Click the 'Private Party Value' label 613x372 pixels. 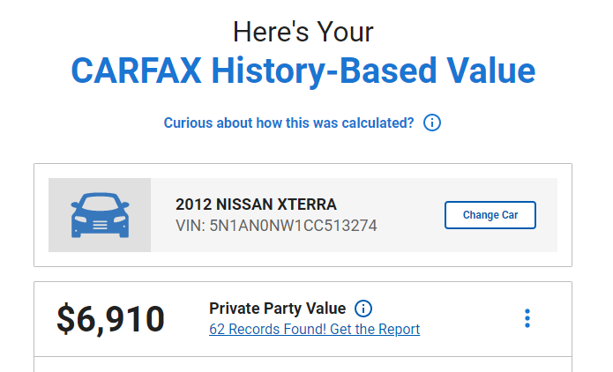[277, 309]
